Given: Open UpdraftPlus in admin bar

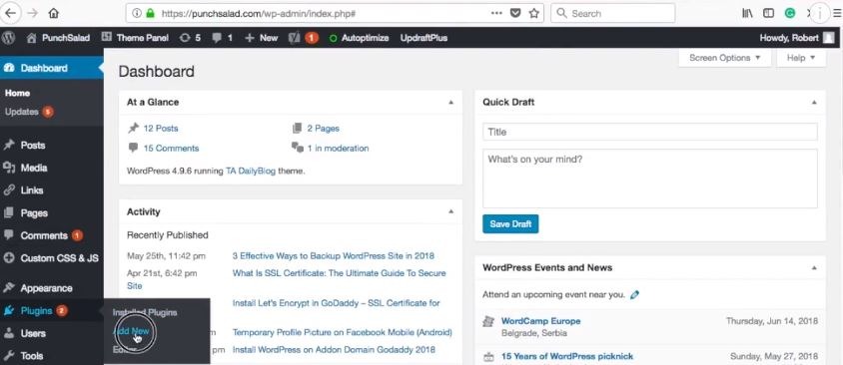Looking at the screenshot, I should tap(423, 38).
